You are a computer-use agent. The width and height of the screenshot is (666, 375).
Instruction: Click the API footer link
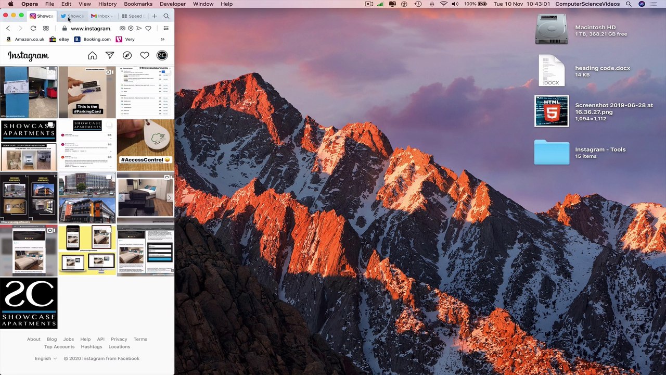pyautogui.click(x=101, y=339)
